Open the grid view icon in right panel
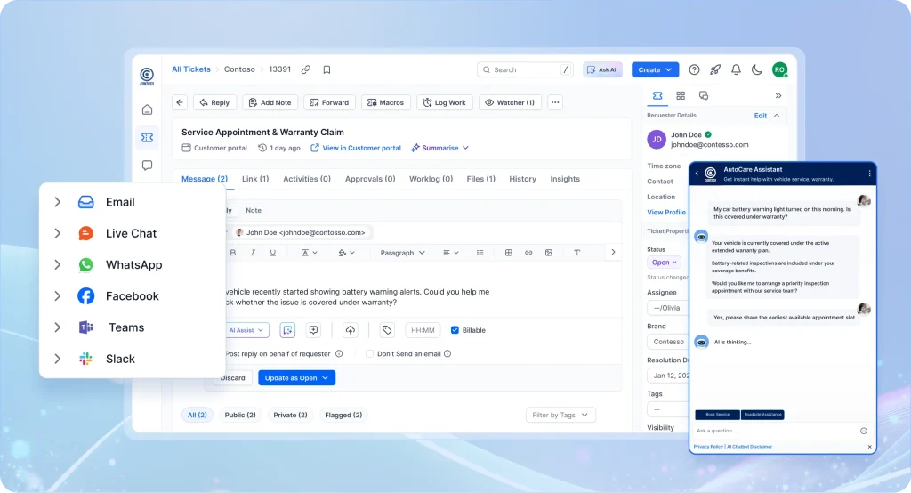The image size is (911, 493). (681, 95)
